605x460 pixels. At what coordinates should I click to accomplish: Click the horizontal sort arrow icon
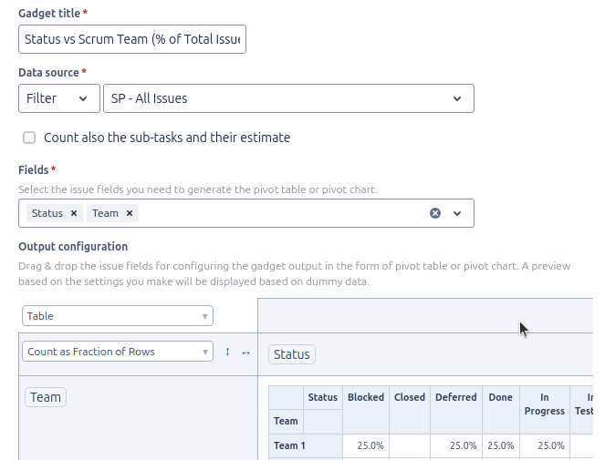pyautogui.click(x=245, y=353)
